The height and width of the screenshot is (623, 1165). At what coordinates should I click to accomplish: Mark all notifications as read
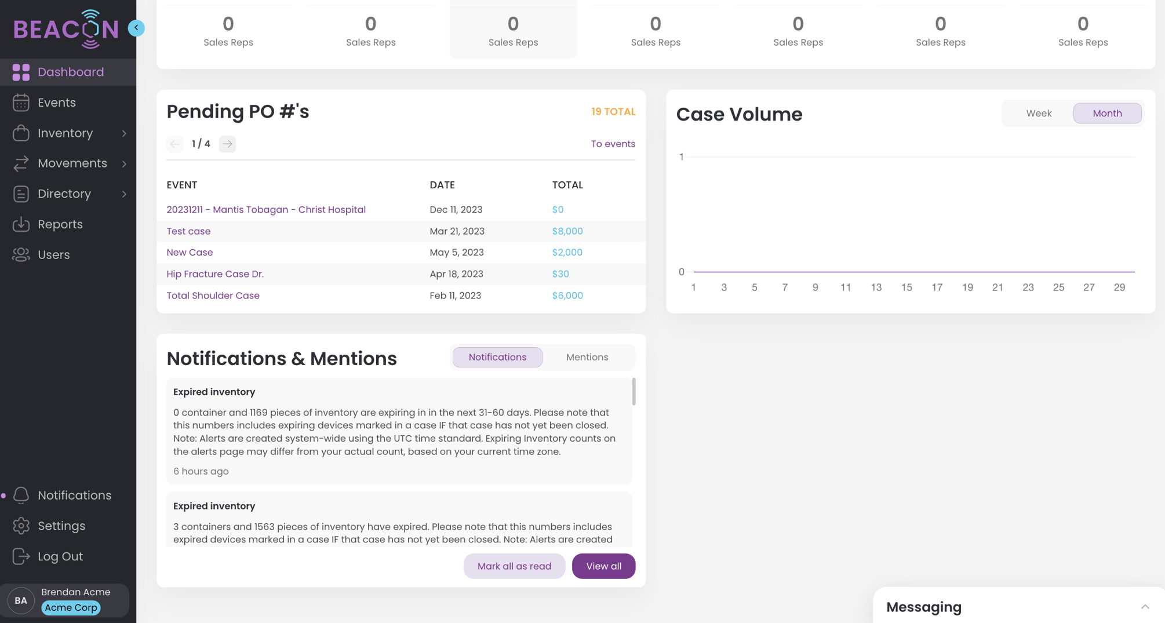tap(514, 566)
